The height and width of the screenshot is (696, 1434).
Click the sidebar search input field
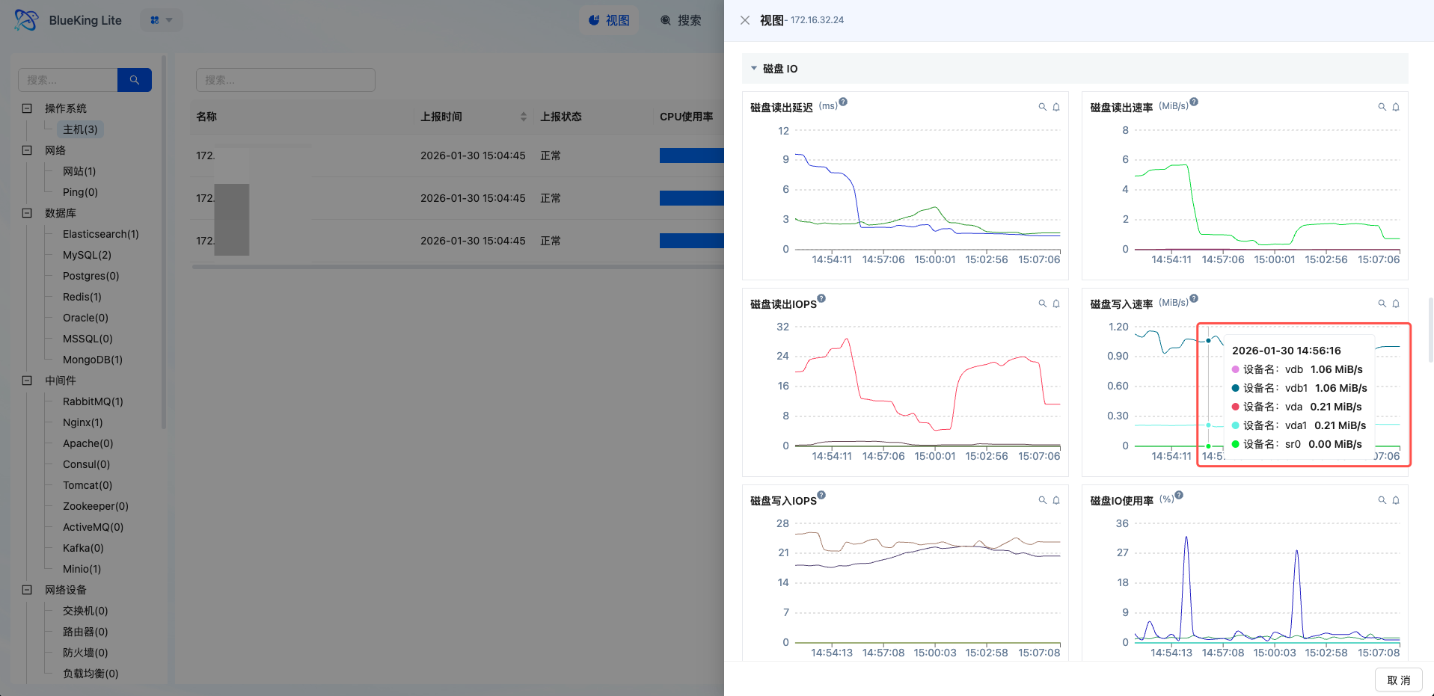(68, 80)
